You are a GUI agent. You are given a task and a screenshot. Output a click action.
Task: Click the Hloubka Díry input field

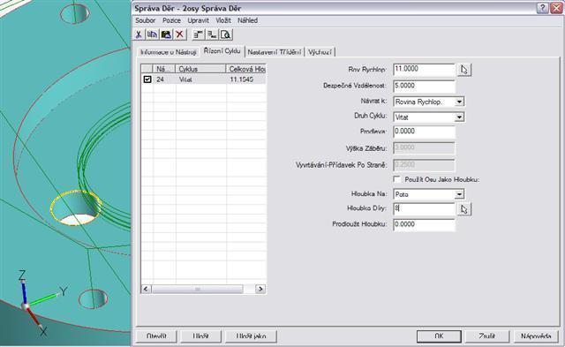[424, 209]
